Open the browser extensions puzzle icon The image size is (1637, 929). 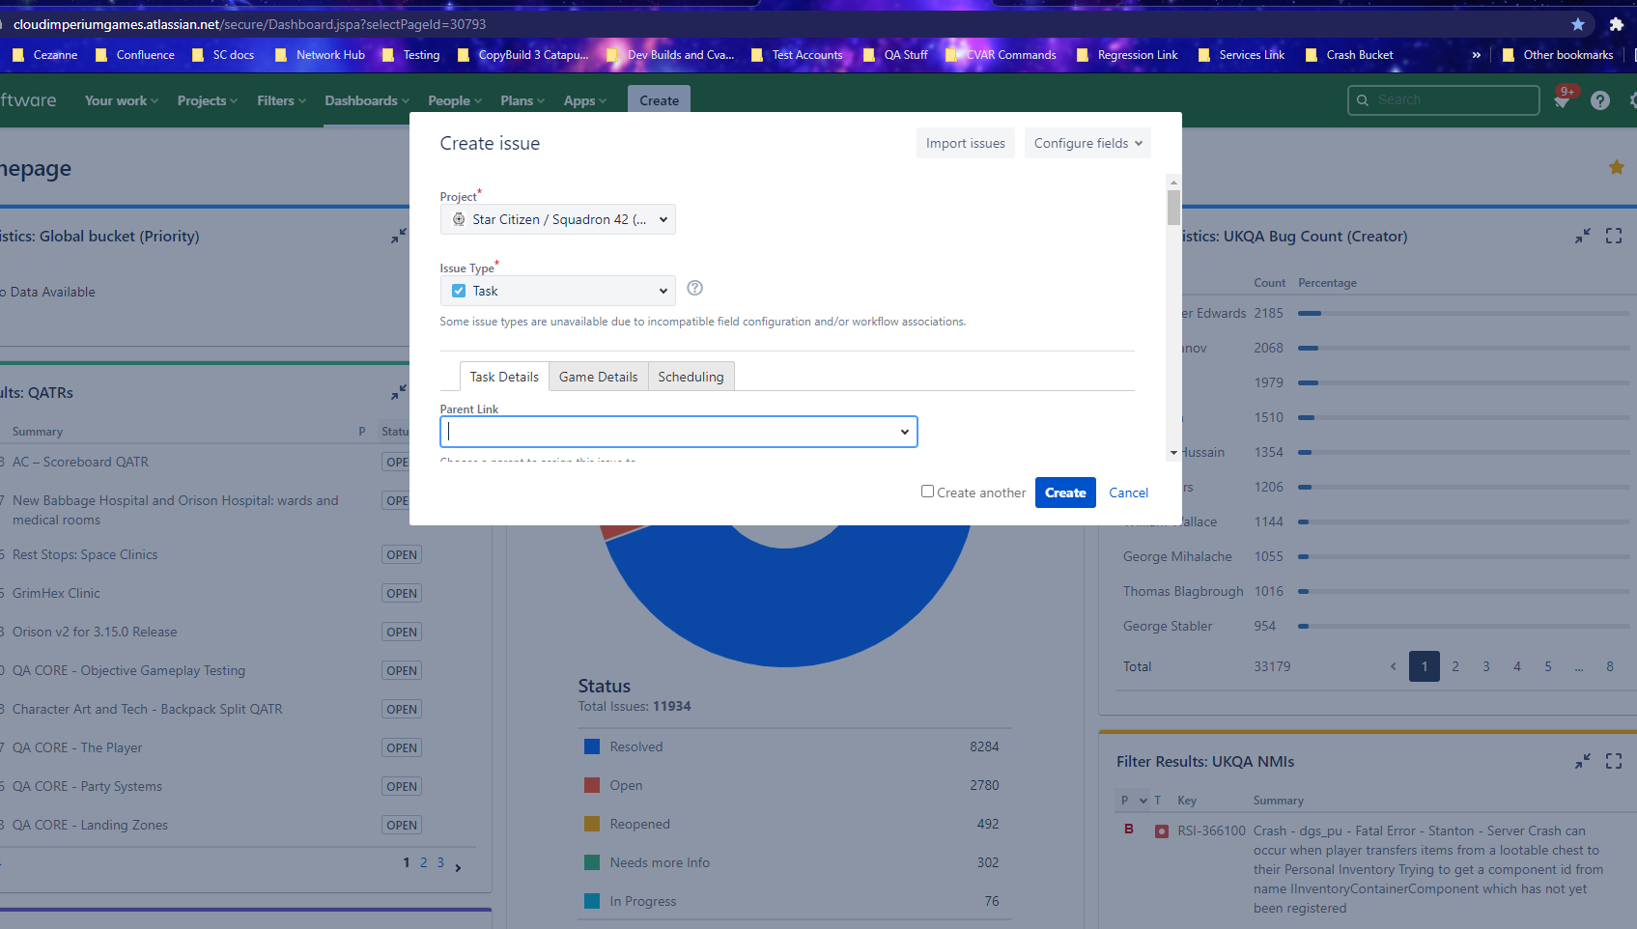coord(1617,24)
